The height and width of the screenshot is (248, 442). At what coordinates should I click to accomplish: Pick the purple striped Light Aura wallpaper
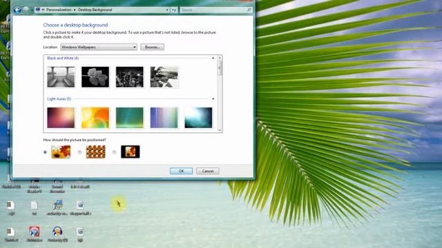(164, 118)
